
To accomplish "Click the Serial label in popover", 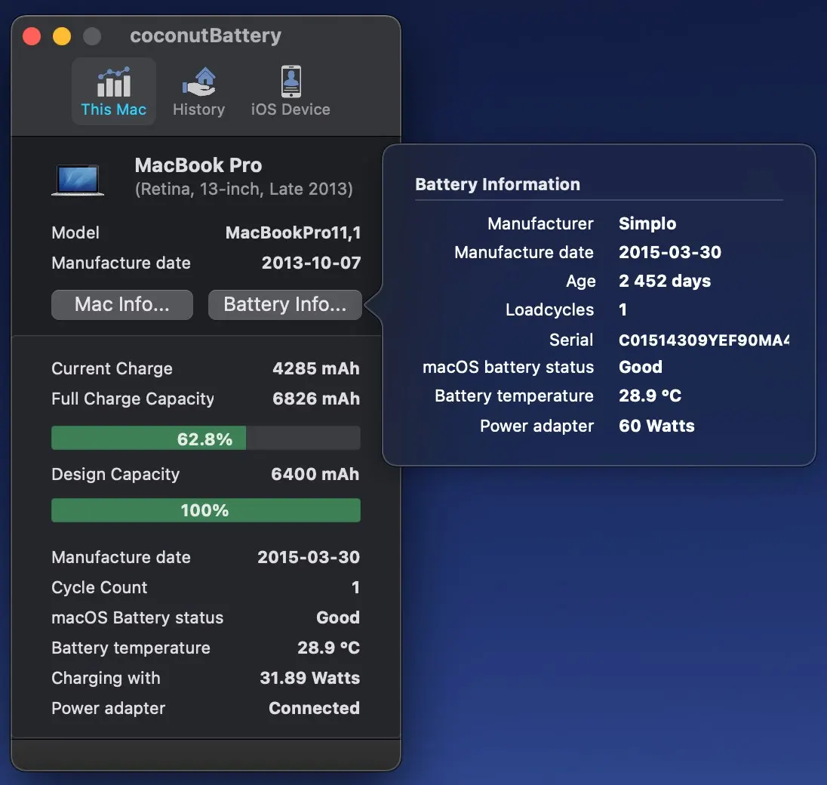I will 571,340.
